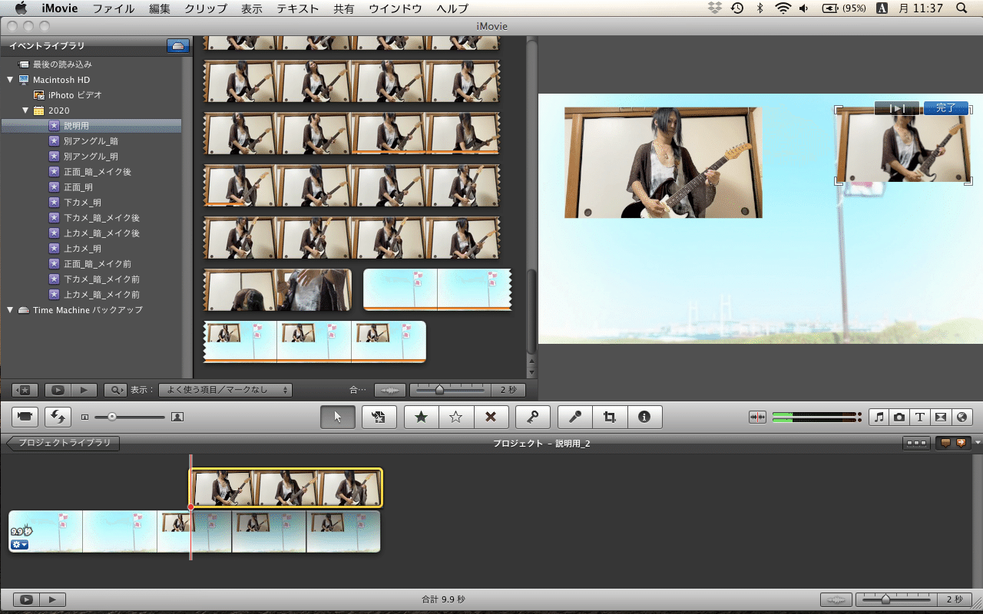Select the 正面_明 event
The height and width of the screenshot is (614, 983).
coord(91,187)
